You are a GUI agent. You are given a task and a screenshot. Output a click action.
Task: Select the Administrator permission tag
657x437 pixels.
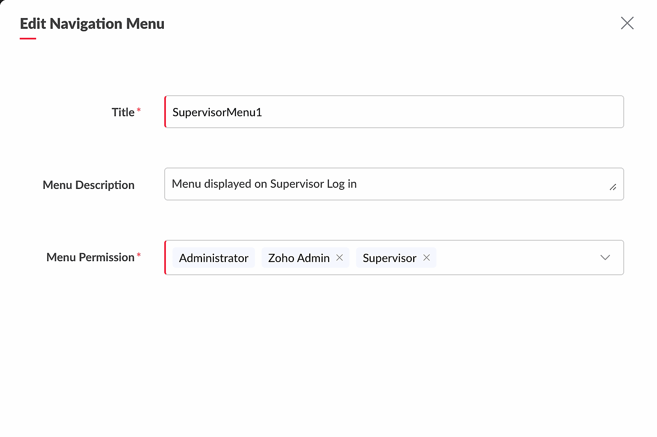[x=214, y=258]
